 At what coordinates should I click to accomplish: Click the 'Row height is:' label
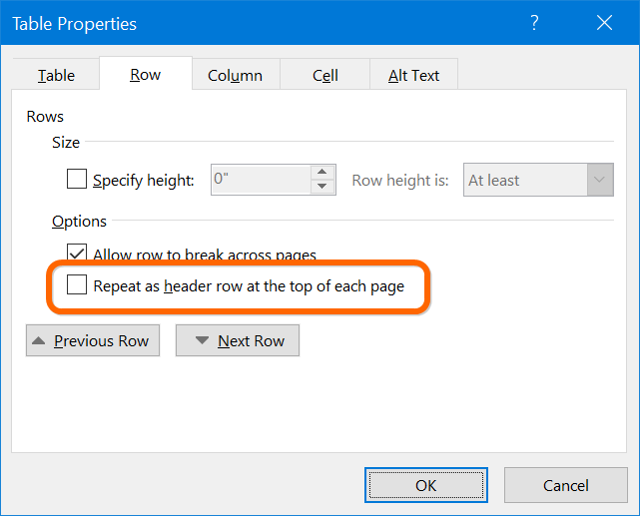click(x=399, y=181)
